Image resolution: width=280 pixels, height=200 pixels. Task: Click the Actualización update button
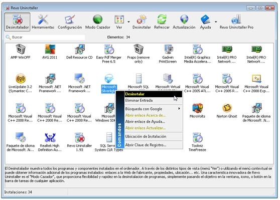pos(184,22)
